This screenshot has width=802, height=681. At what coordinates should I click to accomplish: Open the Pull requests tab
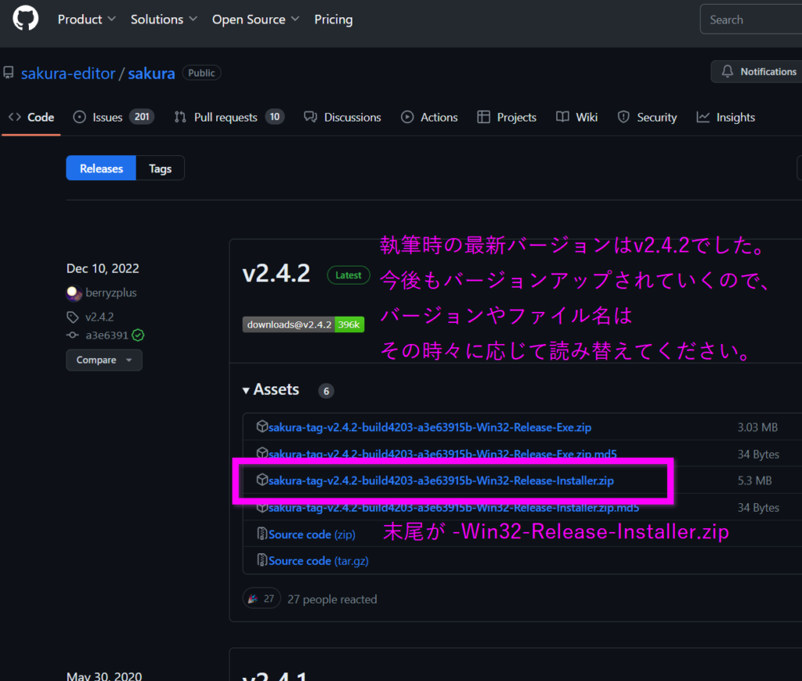(229, 118)
